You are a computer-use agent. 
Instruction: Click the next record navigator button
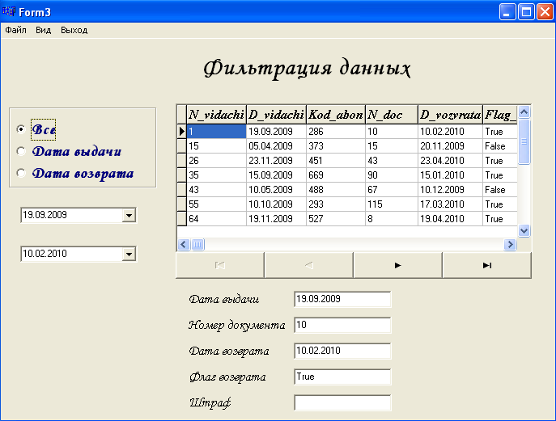click(397, 265)
